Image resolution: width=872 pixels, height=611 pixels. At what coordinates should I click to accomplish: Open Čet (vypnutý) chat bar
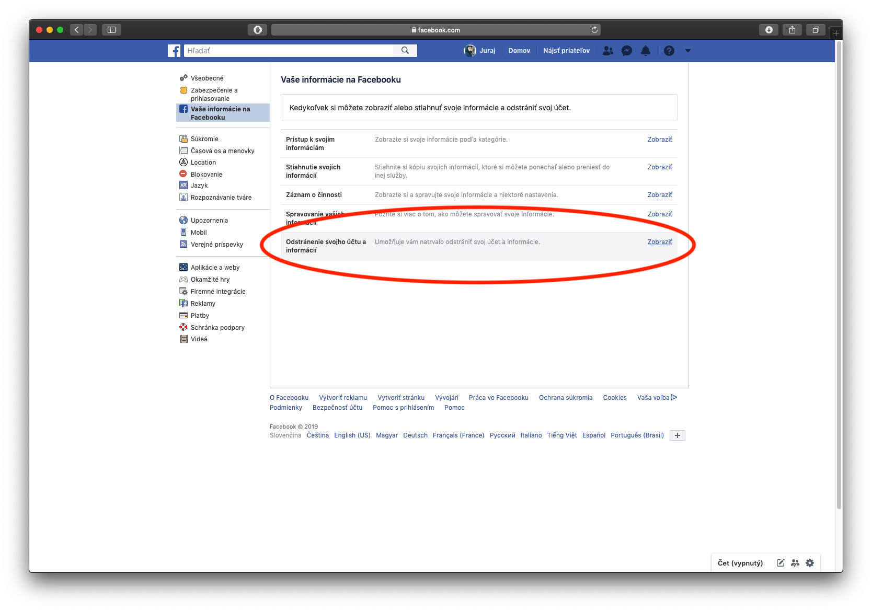tap(740, 563)
